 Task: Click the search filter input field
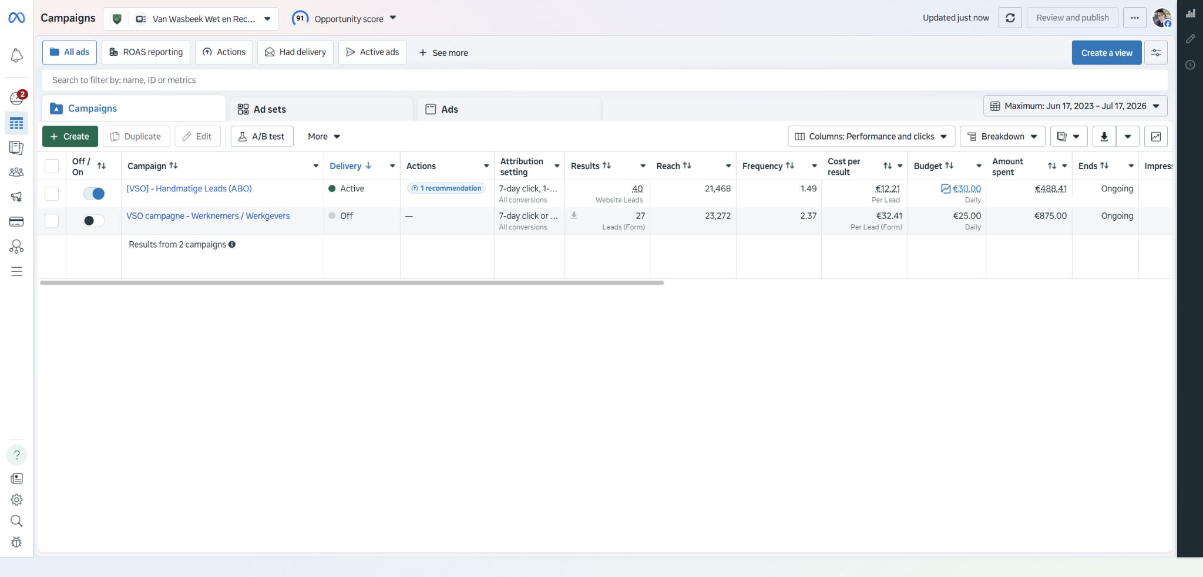[604, 80]
